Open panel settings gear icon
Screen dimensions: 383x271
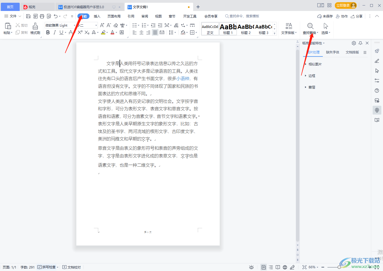click(x=354, y=43)
